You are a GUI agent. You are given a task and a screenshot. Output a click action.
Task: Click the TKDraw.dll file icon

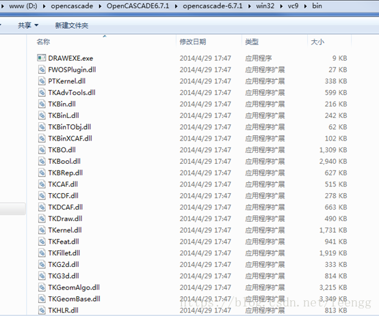coord(42,218)
